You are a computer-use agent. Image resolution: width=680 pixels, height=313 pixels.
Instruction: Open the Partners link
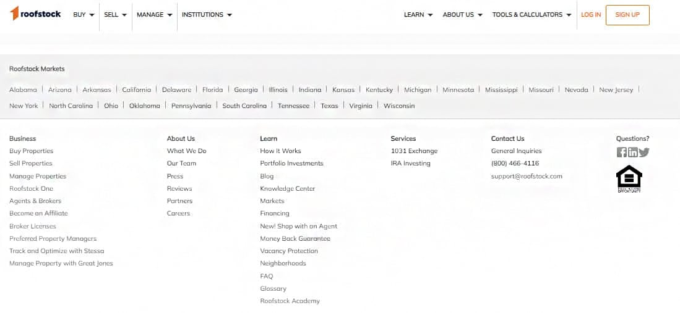179,201
